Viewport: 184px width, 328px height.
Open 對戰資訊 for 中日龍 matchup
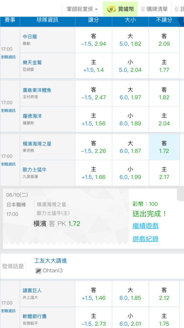(9, 57)
